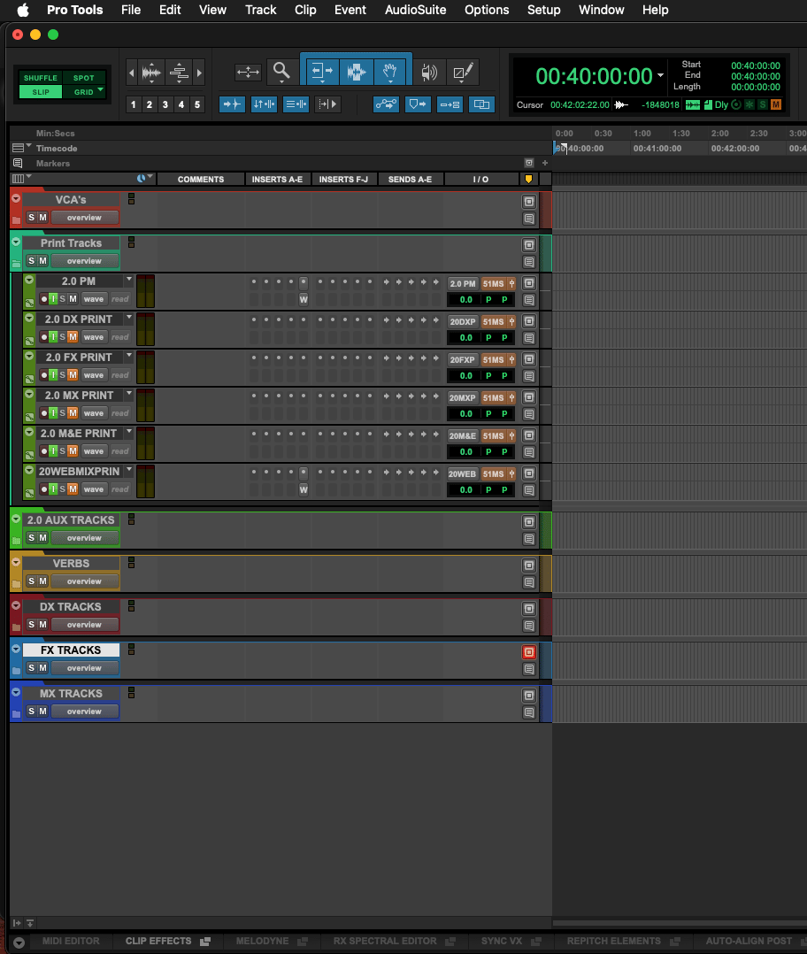Open Edit window view selector dropdown
The image size is (807, 954).
(x=22, y=178)
